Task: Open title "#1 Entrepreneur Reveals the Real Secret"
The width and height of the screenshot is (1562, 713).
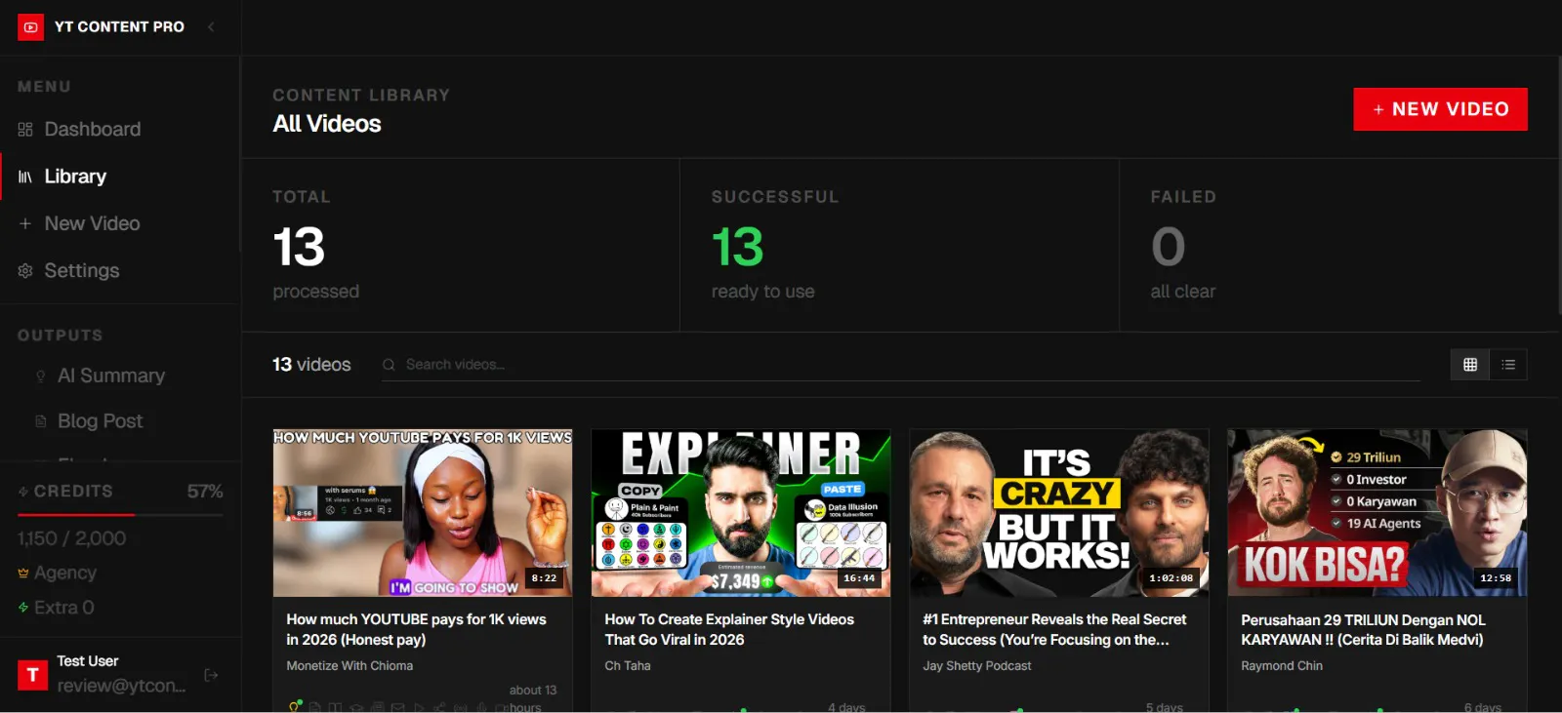Action: click(x=1054, y=630)
